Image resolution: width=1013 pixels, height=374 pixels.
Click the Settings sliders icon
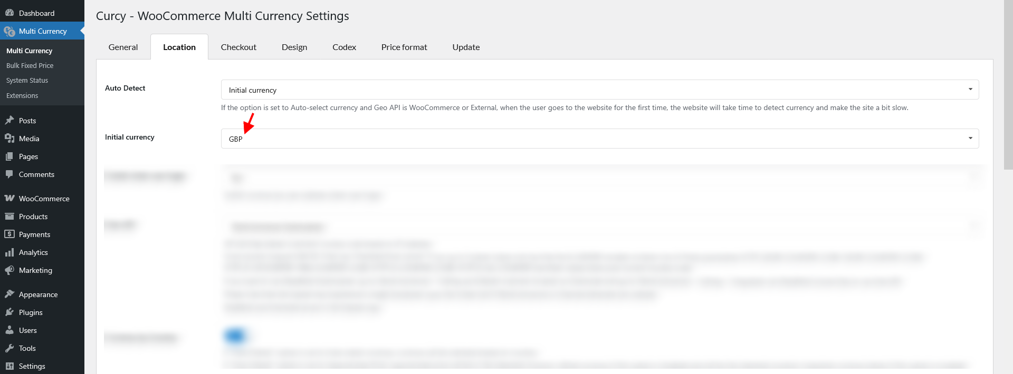(9, 366)
